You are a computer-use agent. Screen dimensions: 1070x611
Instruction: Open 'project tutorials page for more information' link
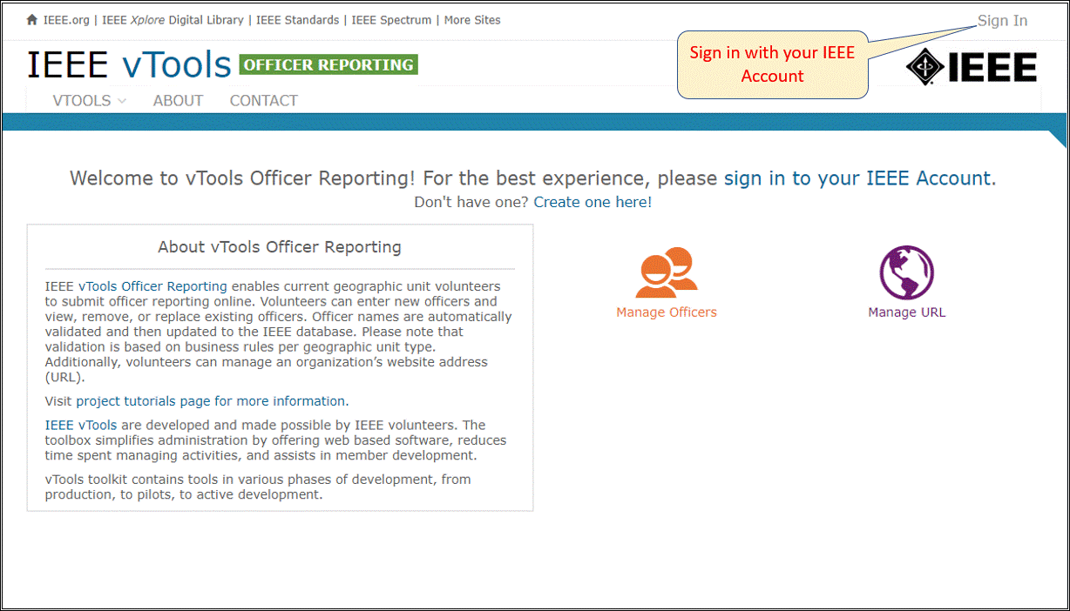[212, 401]
